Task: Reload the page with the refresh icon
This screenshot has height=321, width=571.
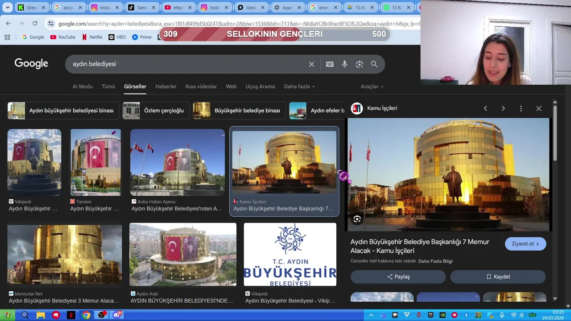Action: [35, 23]
